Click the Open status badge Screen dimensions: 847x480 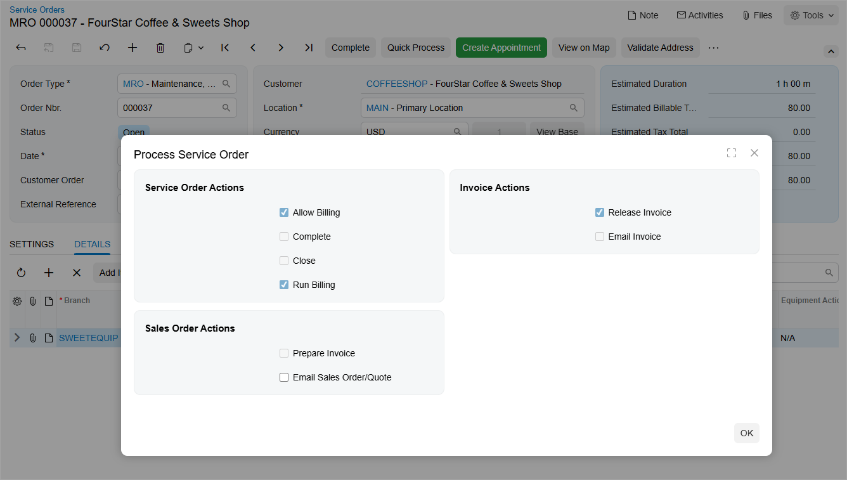click(134, 132)
